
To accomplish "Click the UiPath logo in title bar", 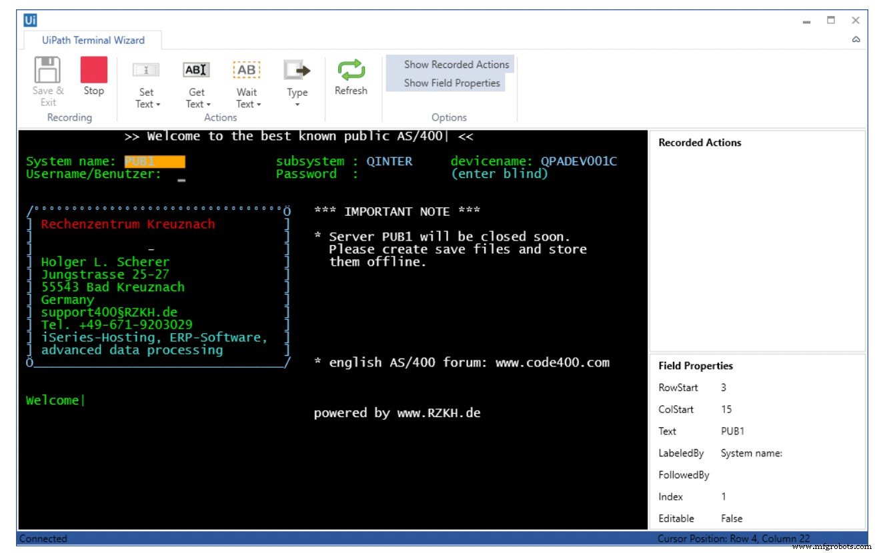I will point(30,20).
